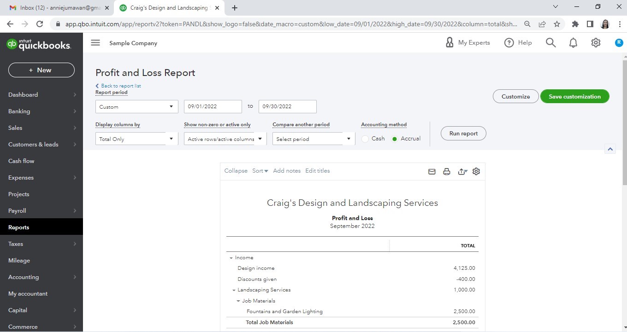627x332 pixels.
Task: Email the report using envelope icon
Action: click(432, 171)
